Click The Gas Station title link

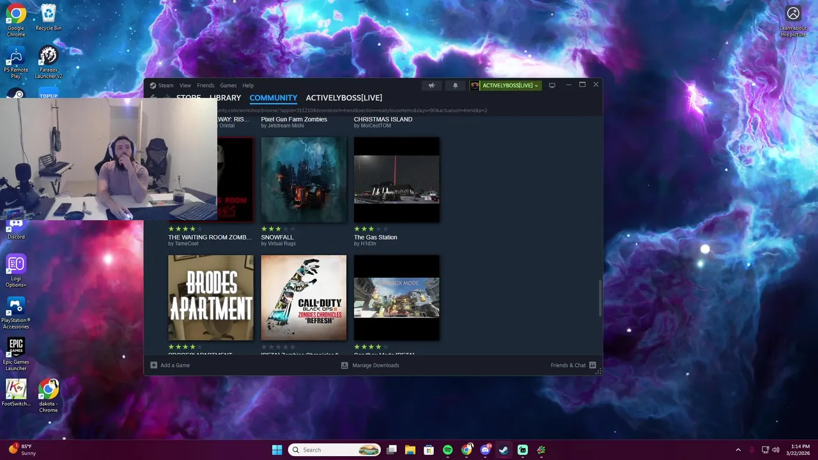[376, 237]
